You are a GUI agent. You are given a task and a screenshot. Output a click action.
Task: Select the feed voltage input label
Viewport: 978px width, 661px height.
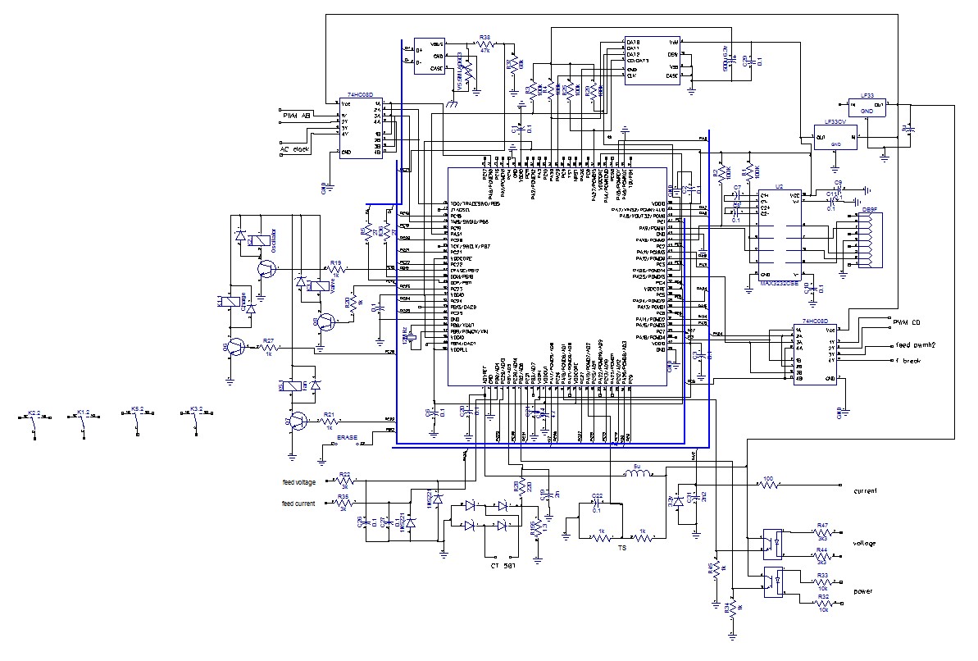click(298, 482)
